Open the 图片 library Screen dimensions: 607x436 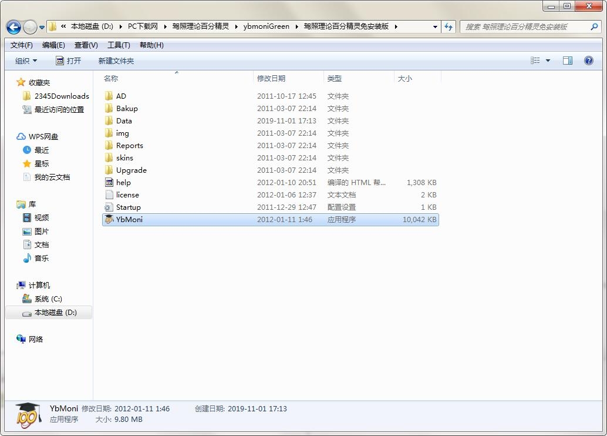tap(36, 232)
